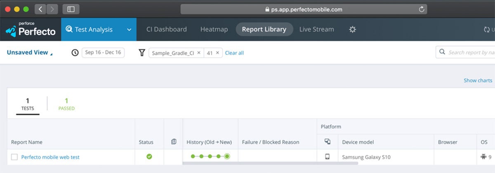This screenshot has height=173, width=495.
Task: Click the Browser column header
Action: [448, 142]
